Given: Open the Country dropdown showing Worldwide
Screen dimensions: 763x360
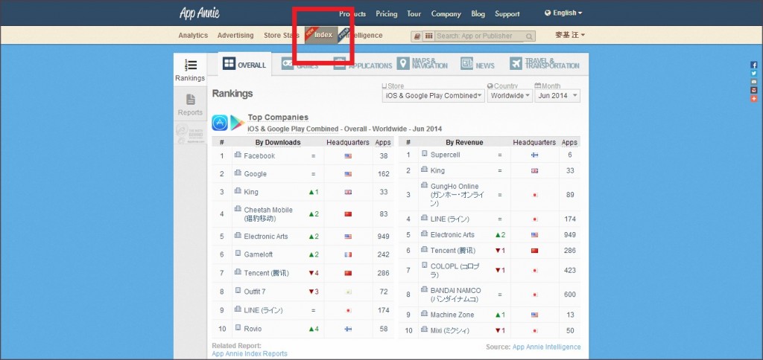Looking at the screenshot, I should pyautogui.click(x=510, y=96).
